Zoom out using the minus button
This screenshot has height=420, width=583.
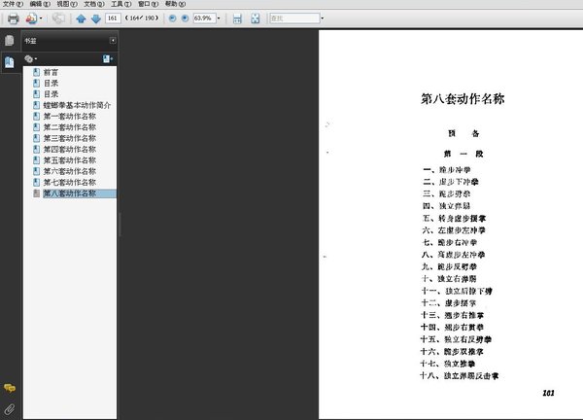pyautogui.click(x=172, y=17)
